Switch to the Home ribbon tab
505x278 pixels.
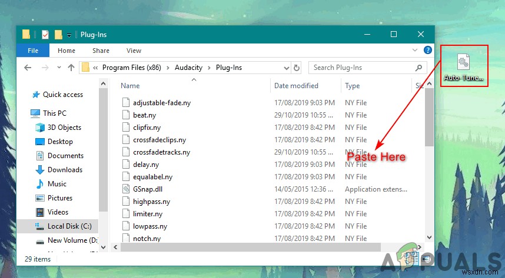coord(67,51)
